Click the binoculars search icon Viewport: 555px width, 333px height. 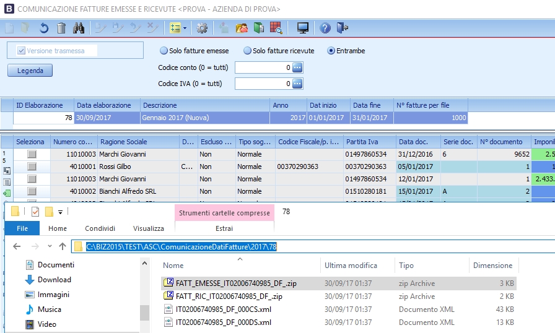click(79, 28)
